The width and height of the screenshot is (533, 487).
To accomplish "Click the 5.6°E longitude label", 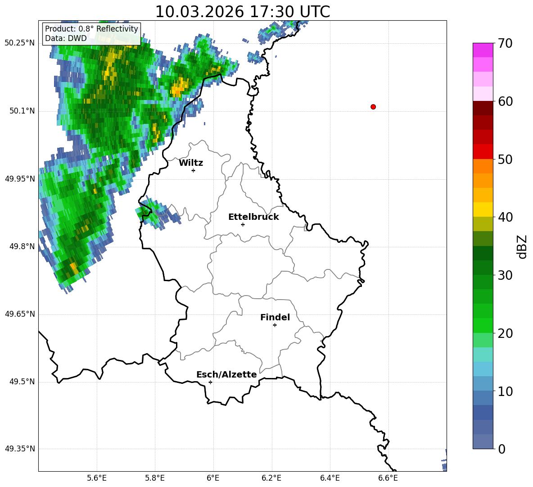I will pyautogui.click(x=96, y=478).
